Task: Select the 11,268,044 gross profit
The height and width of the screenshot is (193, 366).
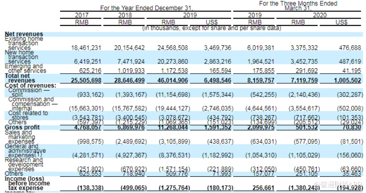Action: tap(173, 128)
